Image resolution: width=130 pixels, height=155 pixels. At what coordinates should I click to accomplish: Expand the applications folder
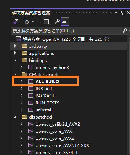(15, 53)
